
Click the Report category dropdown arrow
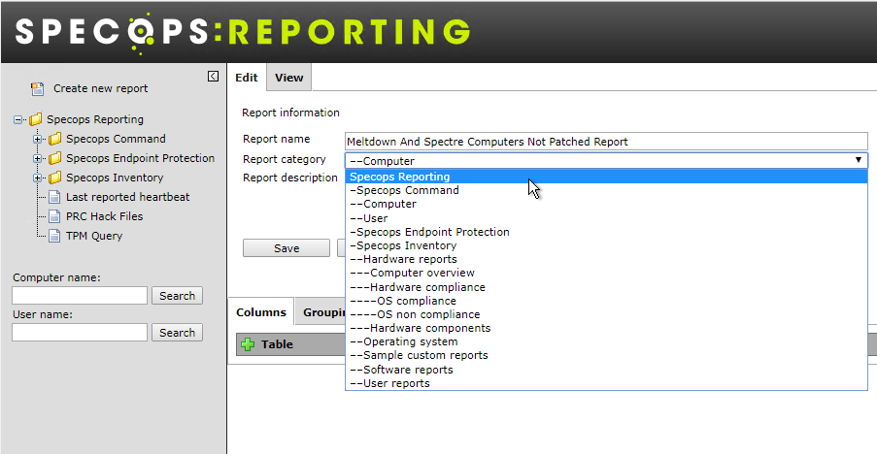point(858,160)
